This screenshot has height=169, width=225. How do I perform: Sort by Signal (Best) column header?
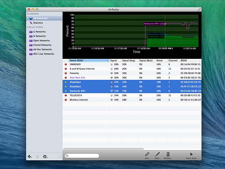[147, 60]
